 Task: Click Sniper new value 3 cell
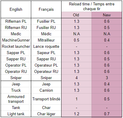[107, 78]
